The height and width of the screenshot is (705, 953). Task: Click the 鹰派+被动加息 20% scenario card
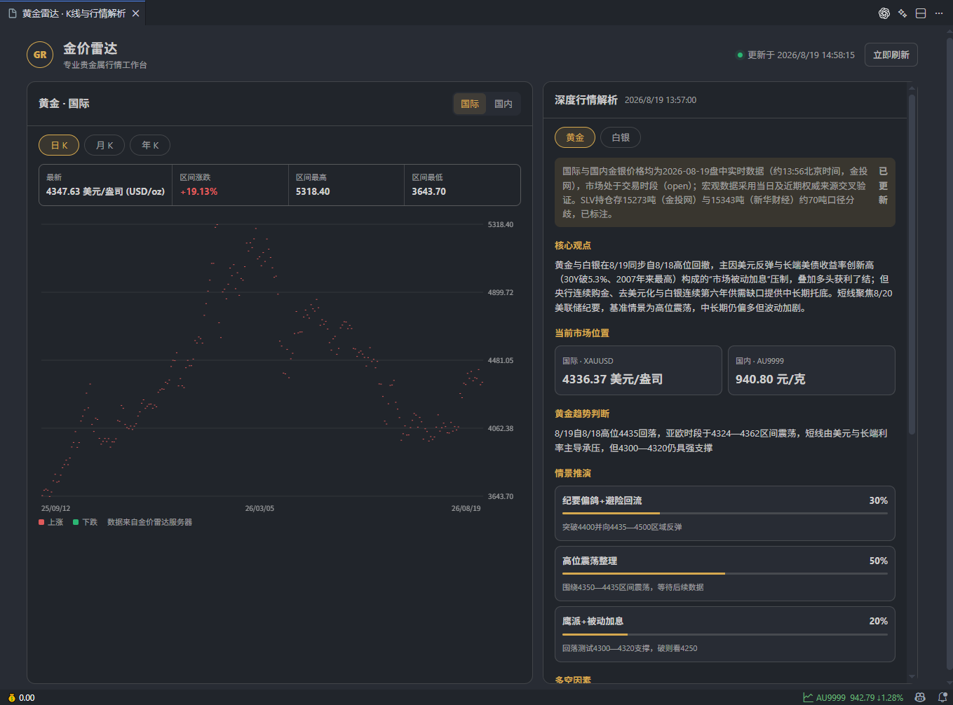point(725,634)
